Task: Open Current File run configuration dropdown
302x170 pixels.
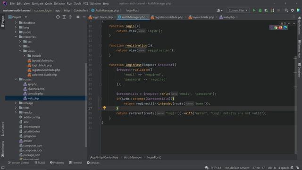Action: point(238,10)
